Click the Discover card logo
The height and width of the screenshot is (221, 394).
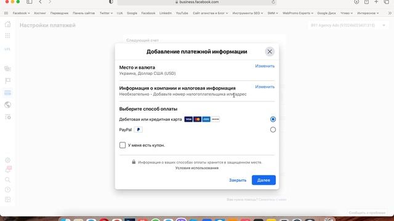pyautogui.click(x=215, y=119)
